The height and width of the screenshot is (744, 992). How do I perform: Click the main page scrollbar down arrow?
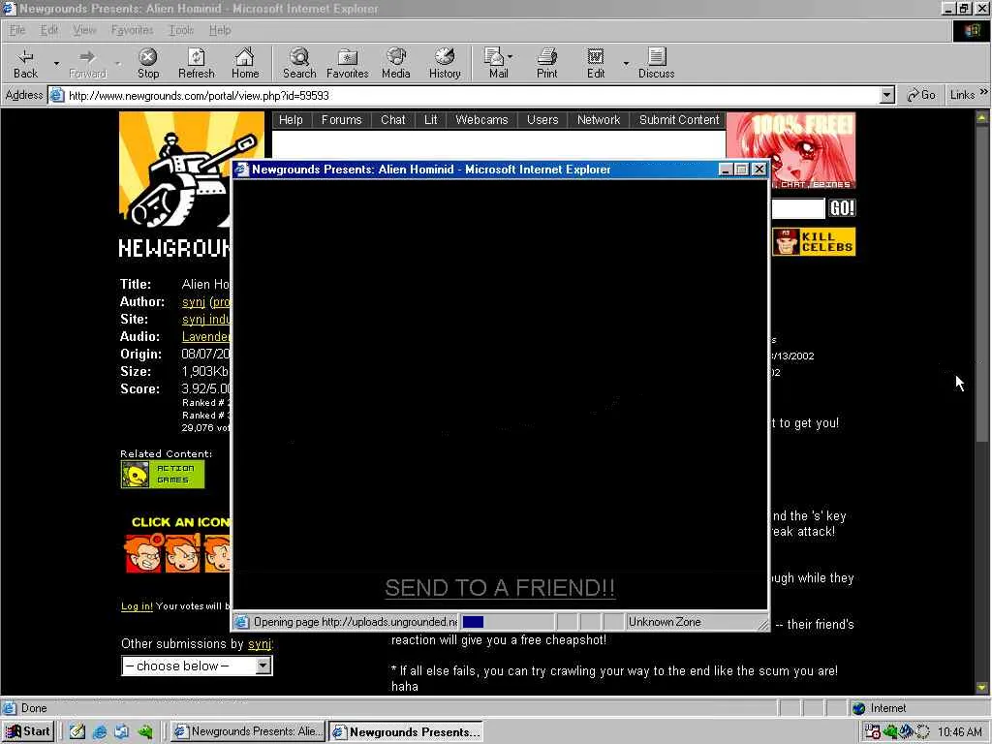click(x=982, y=687)
